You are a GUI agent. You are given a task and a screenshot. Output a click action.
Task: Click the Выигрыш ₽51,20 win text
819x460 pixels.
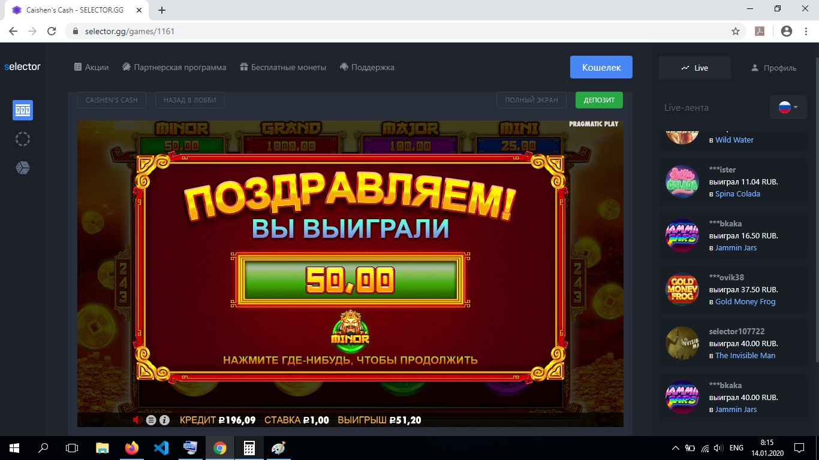pyautogui.click(x=380, y=420)
